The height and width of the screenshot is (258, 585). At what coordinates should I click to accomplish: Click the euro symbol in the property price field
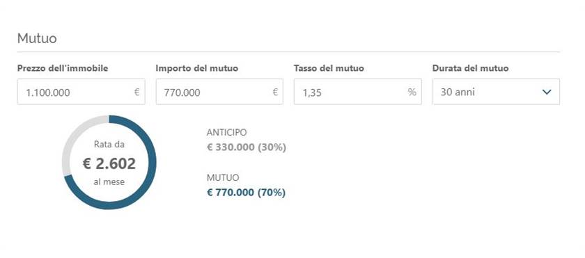(x=137, y=92)
